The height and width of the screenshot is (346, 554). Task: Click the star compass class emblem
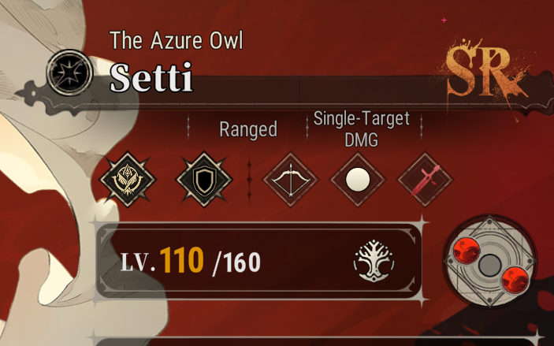coord(69,73)
